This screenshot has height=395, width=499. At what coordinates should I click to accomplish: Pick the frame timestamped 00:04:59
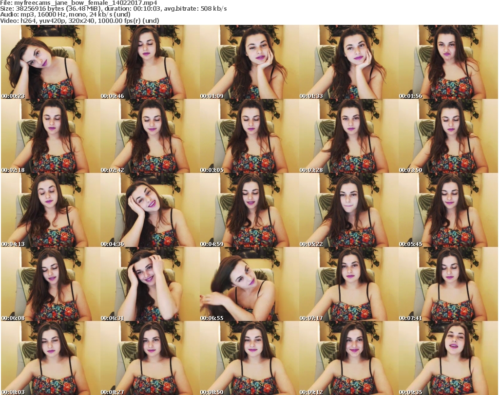coord(249,210)
